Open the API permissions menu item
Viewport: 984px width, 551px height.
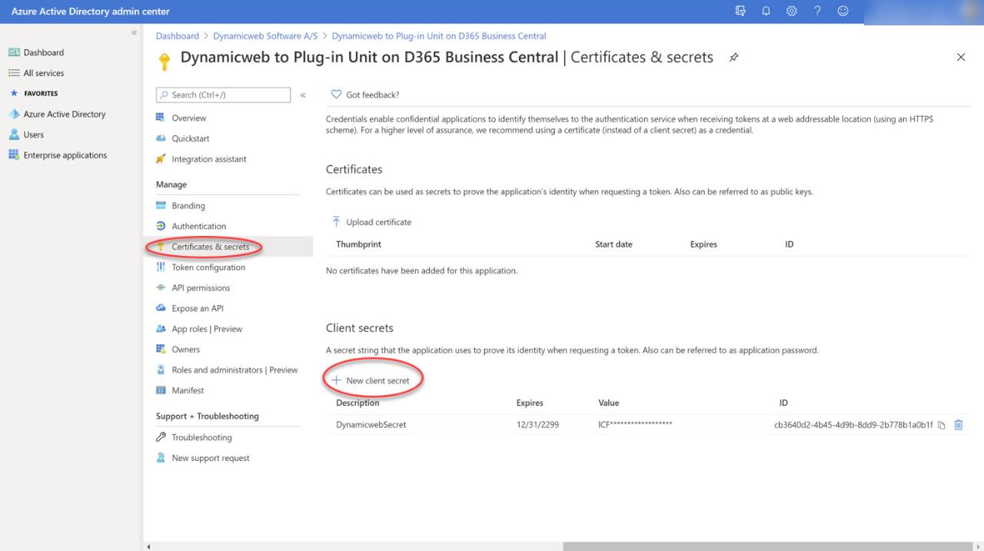201,288
